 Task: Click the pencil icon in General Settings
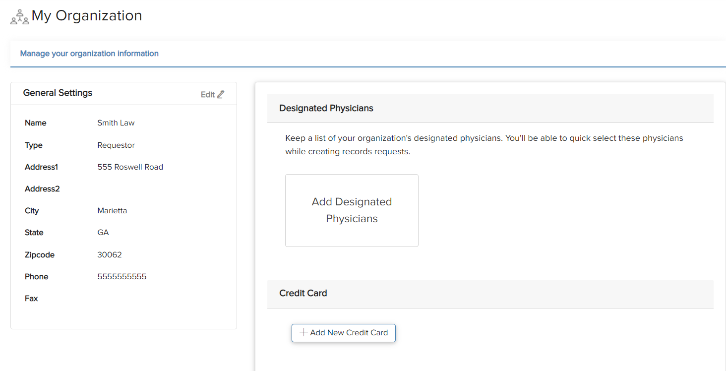pyautogui.click(x=221, y=94)
